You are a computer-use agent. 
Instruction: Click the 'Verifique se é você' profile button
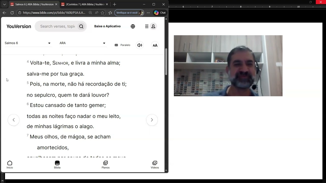click(129, 12)
